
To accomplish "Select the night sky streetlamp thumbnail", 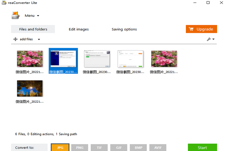I will [30, 88].
